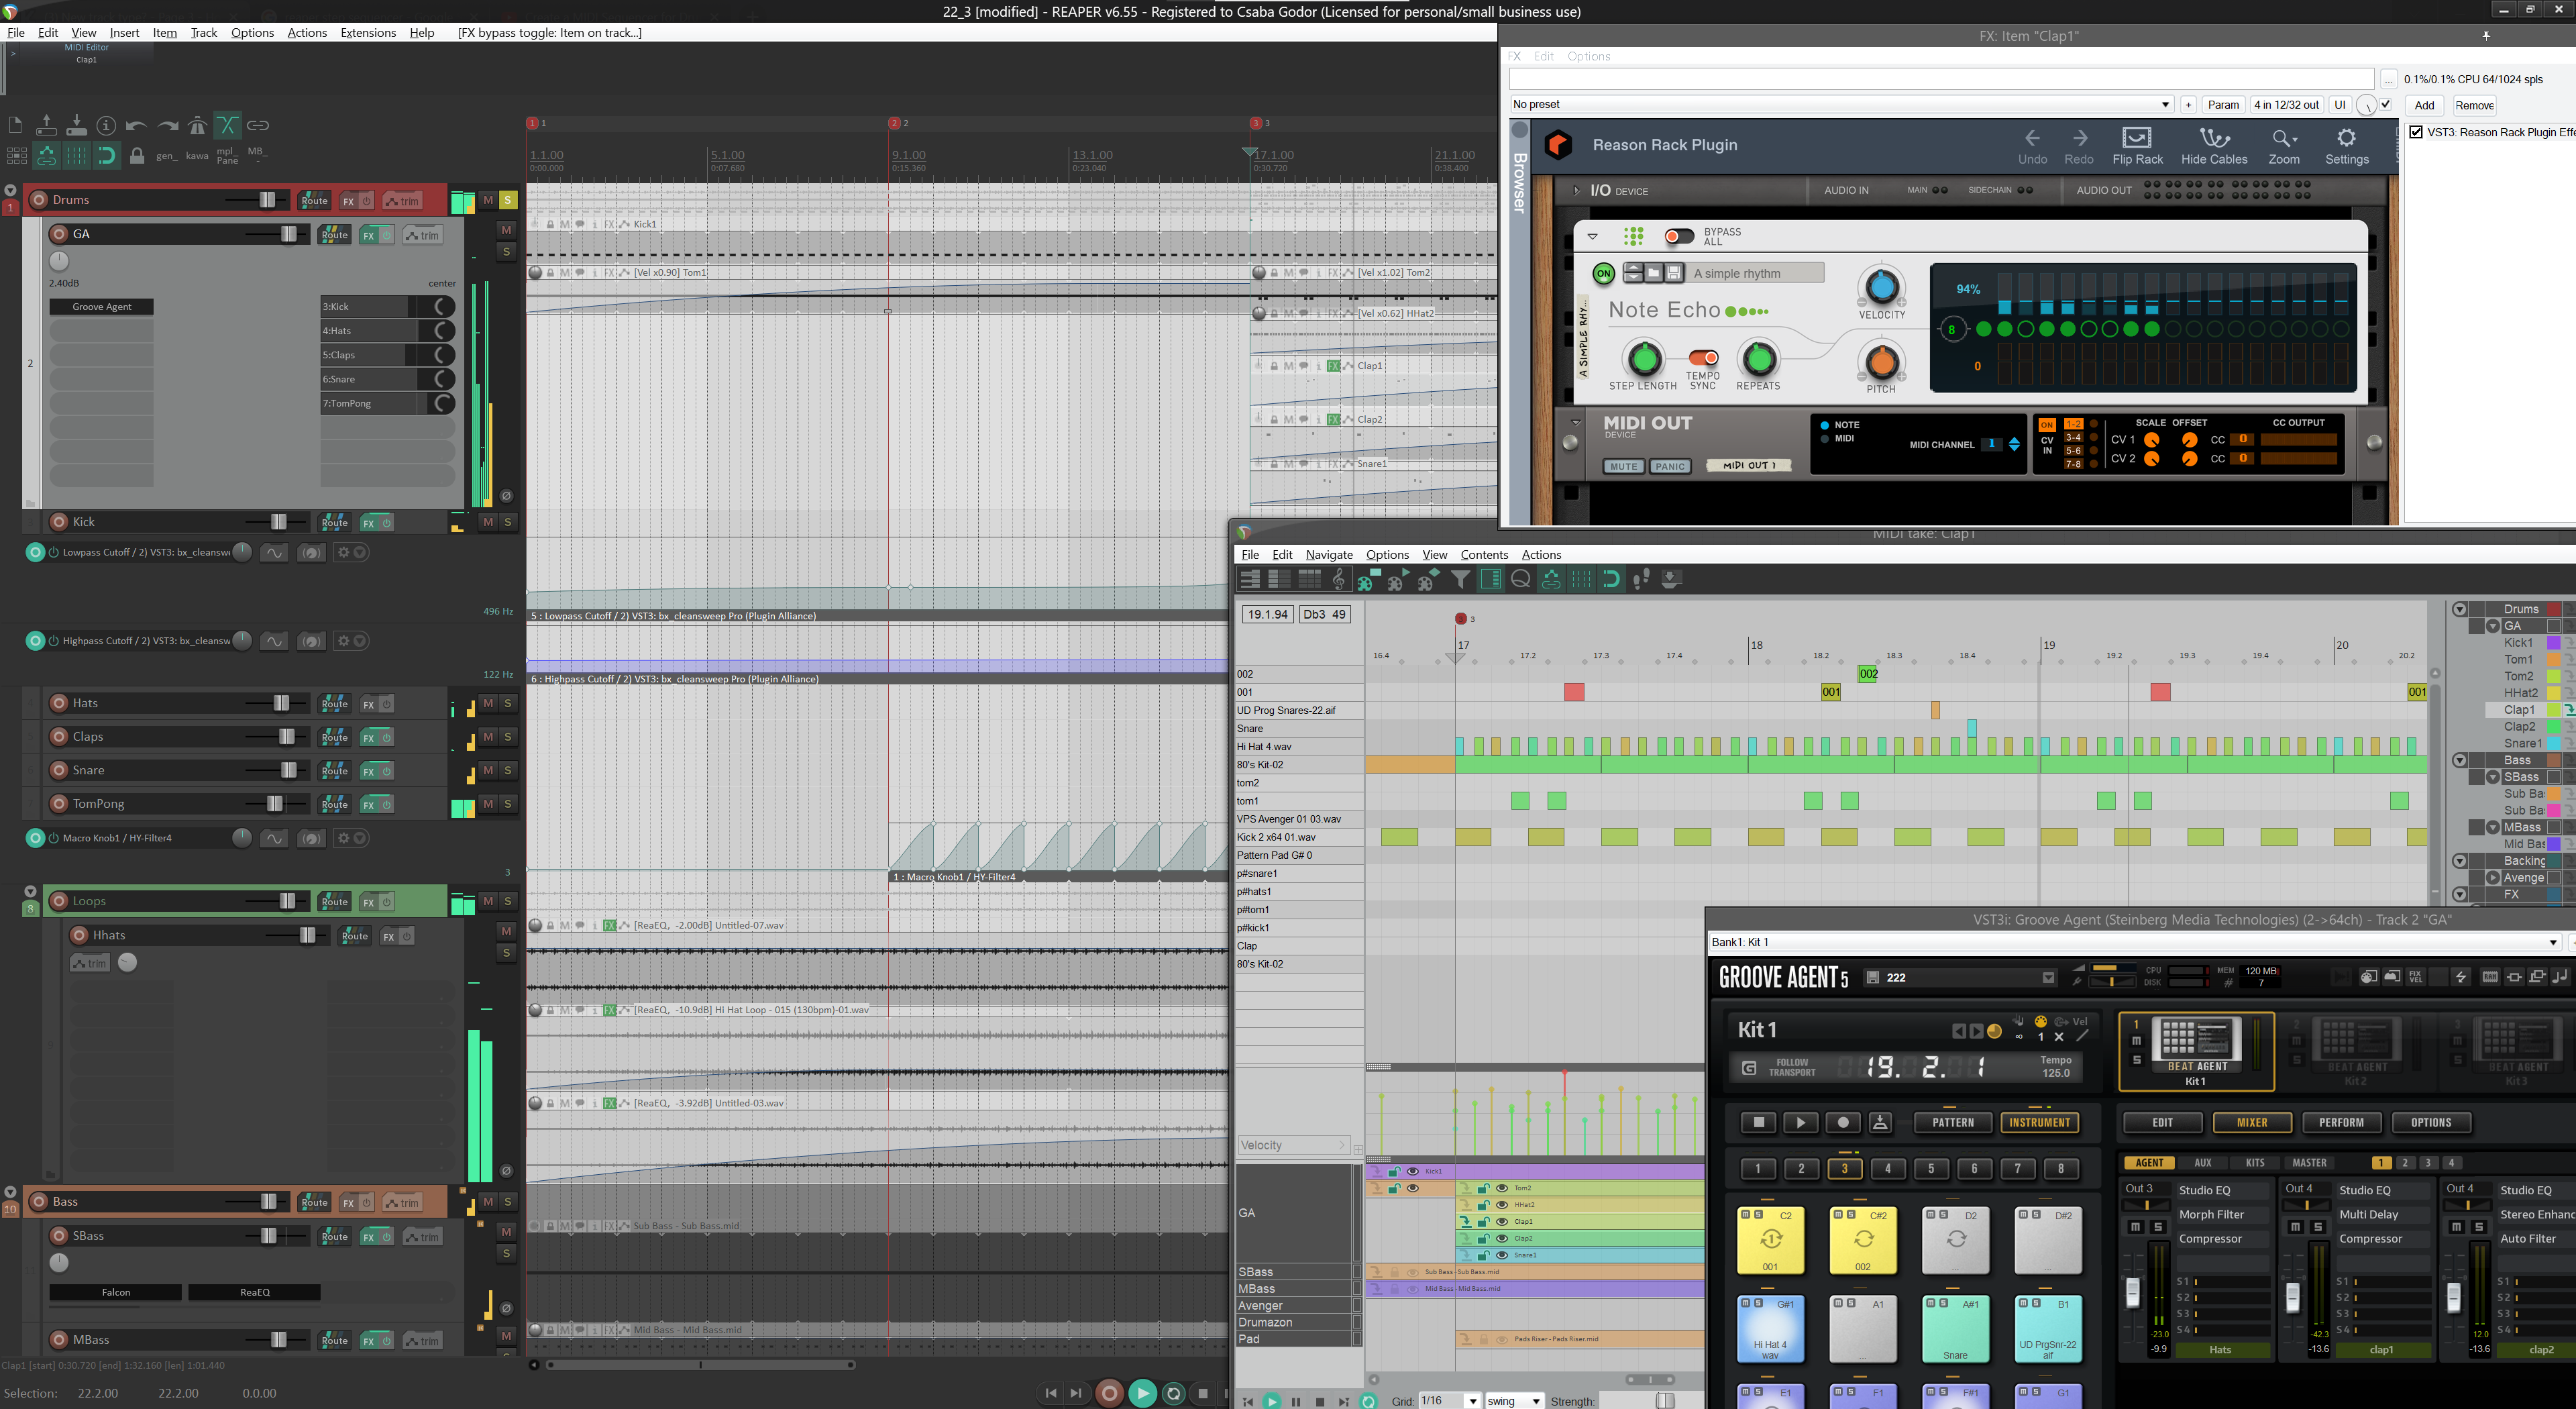Collapse the Drums folder track in track panel
Screen dimensions: 2576x1409
coord(10,190)
